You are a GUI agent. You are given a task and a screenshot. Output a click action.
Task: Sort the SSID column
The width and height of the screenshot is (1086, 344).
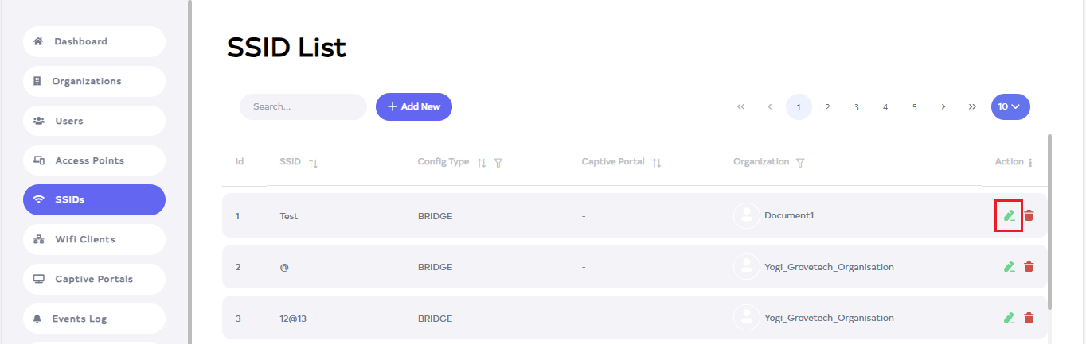(313, 163)
